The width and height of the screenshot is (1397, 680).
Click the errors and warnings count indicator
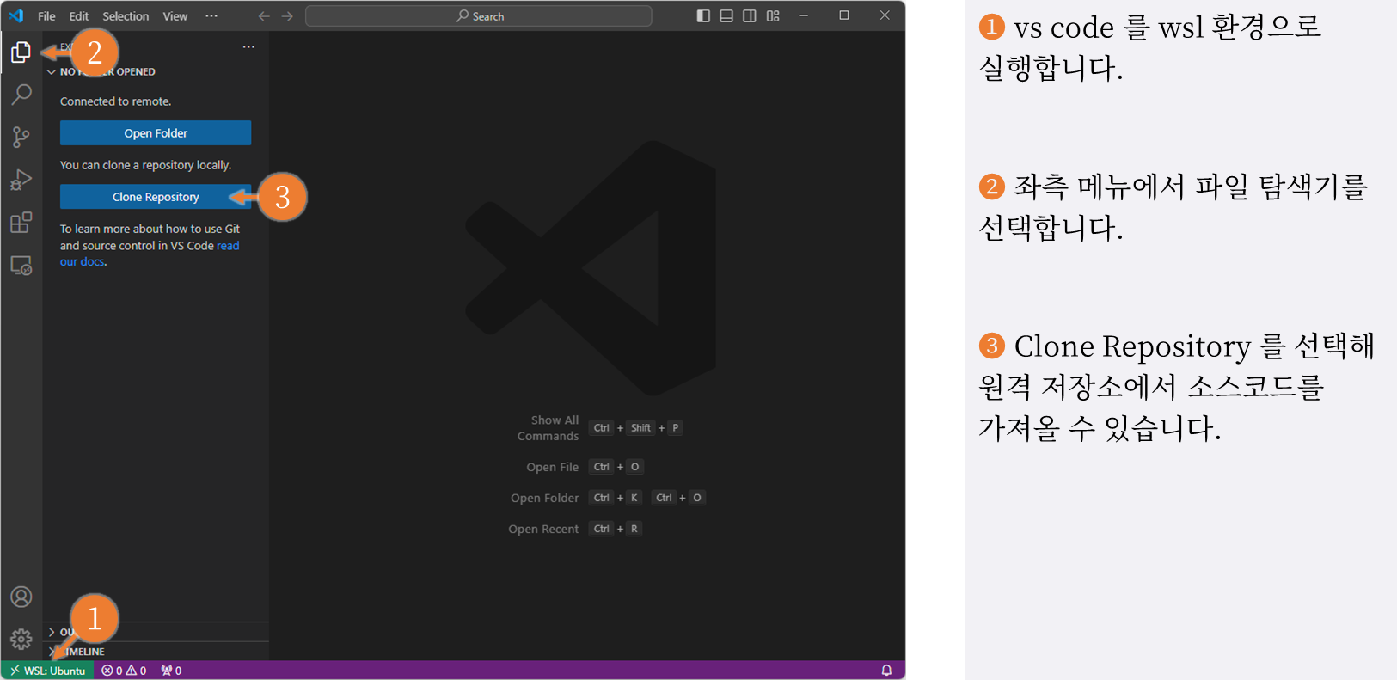coord(124,671)
